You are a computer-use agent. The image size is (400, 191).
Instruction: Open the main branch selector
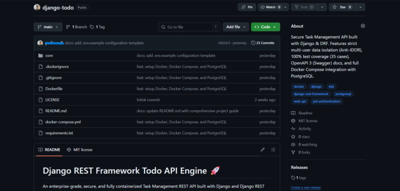(x=48, y=27)
